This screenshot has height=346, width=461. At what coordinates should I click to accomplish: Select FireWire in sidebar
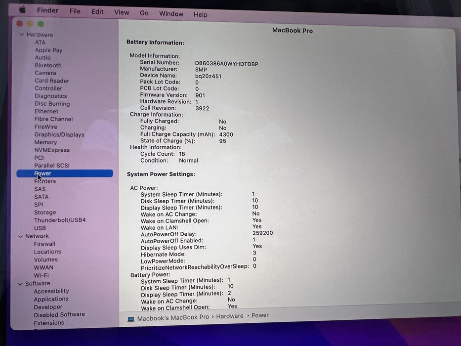46,127
